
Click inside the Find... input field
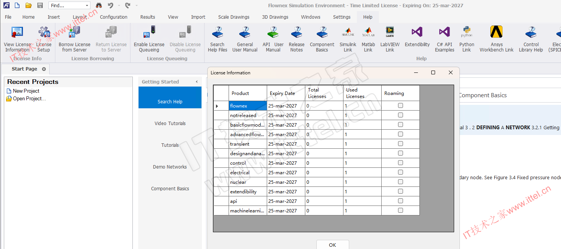pyautogui.click(x=66, y=6)
